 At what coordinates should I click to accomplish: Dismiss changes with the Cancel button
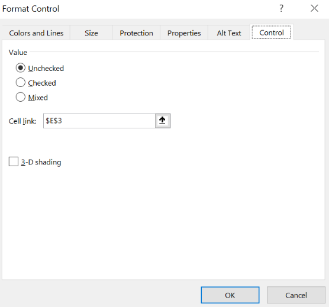tap(296, 295)
